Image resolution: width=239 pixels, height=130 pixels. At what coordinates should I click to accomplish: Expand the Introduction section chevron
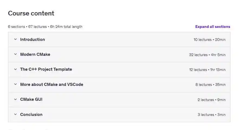[15, 39]
